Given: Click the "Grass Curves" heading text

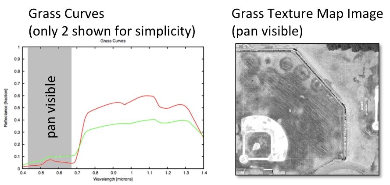Looking at the screenshot, I should pyautogui.click(x=66, y=14).
